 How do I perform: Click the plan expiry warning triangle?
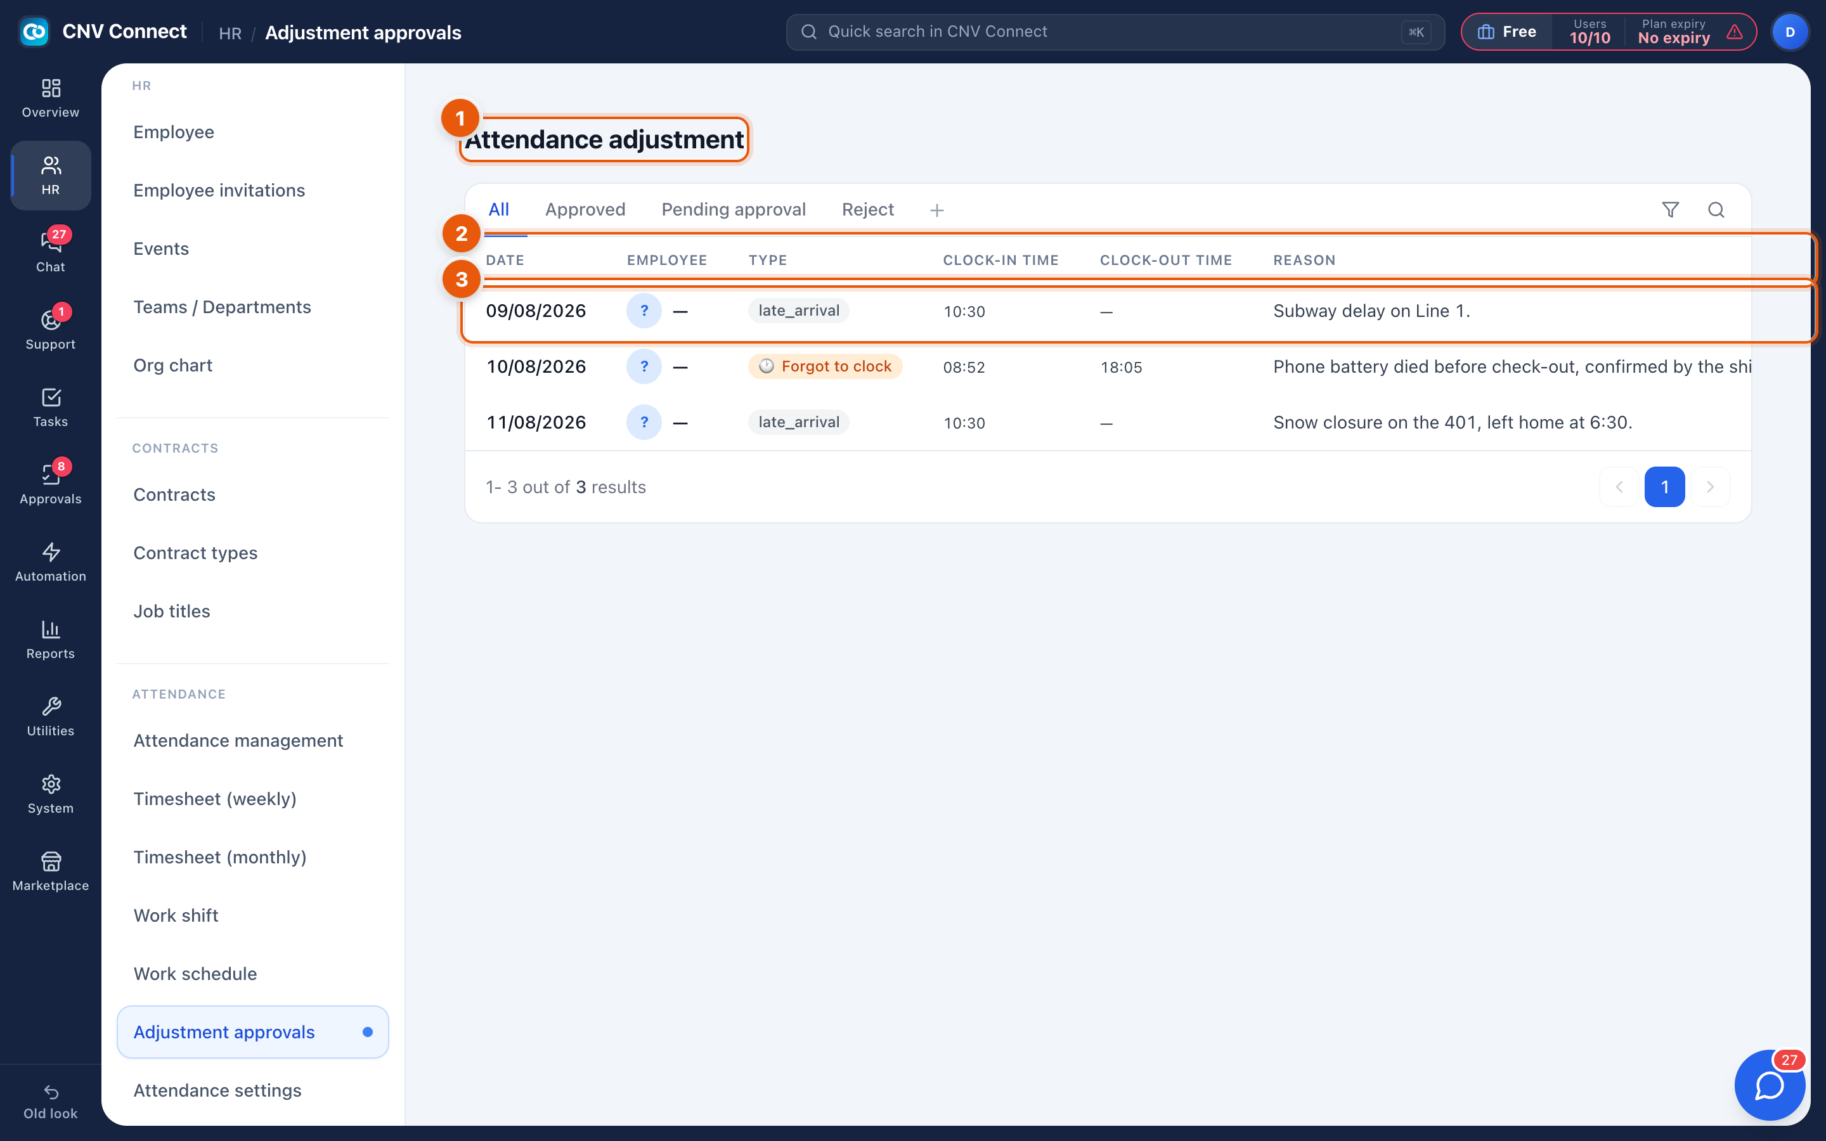coord(1735,32)
